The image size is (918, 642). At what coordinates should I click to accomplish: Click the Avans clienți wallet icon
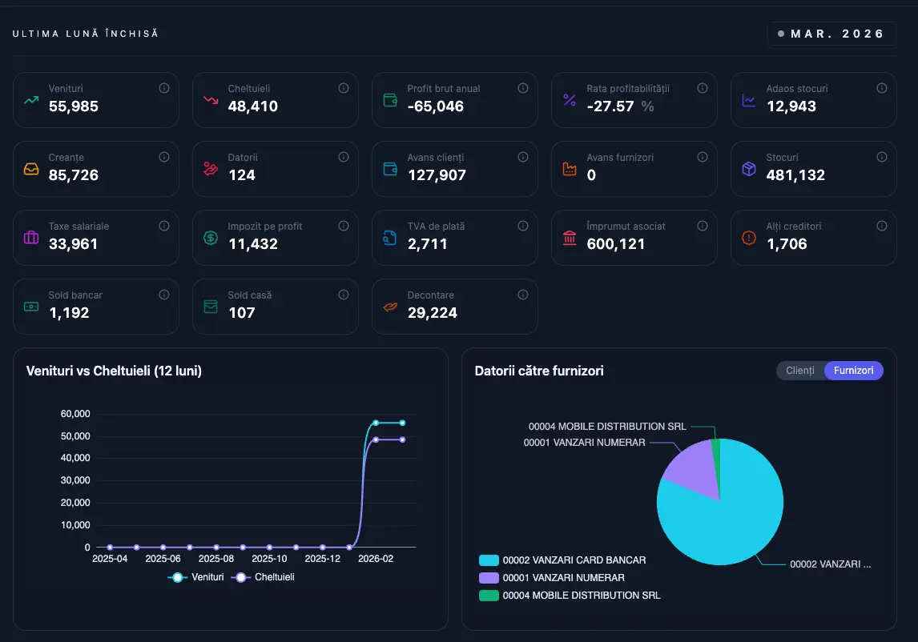click(x=390, y=169)
